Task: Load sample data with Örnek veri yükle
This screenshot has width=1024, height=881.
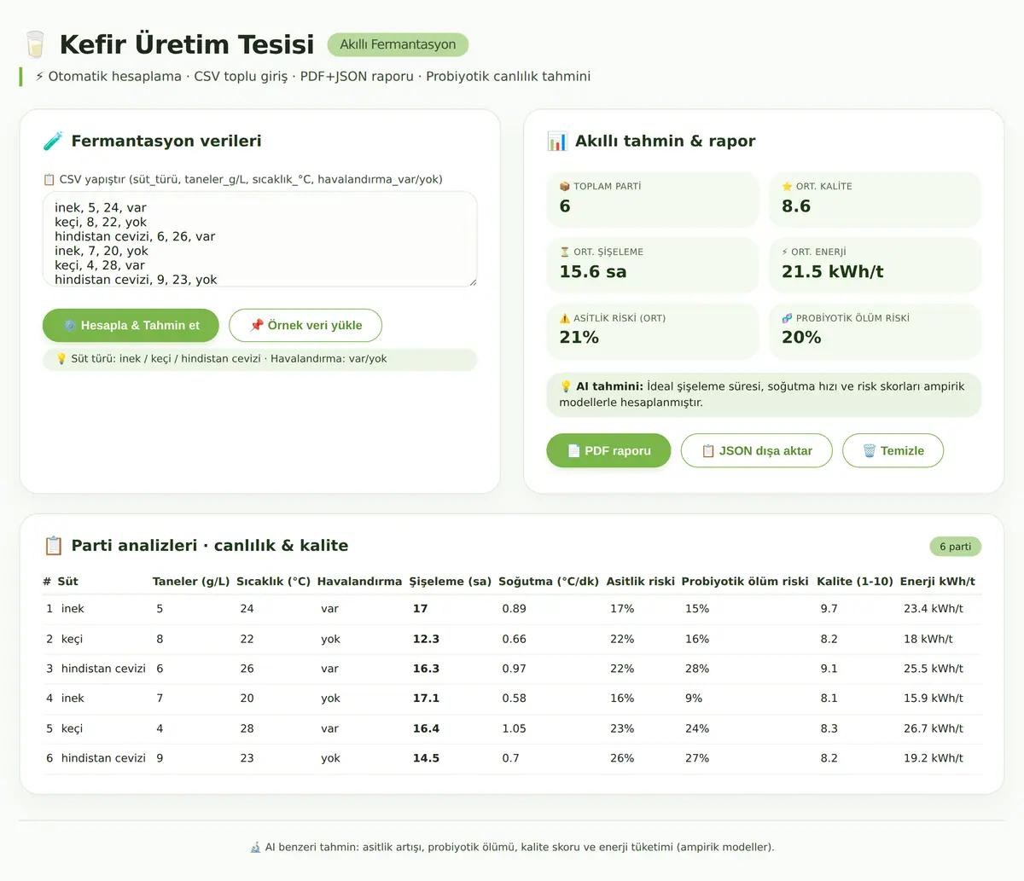Action: [305, 326]
